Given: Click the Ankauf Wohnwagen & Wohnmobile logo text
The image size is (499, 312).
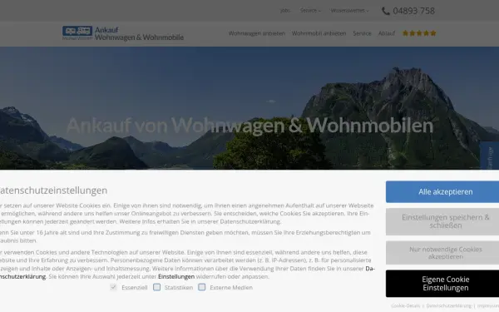Looking at the screenshot, I should pyautogui.click(x=139, y=33).
